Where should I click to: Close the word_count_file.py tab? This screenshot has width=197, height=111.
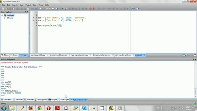click(47, 55)
